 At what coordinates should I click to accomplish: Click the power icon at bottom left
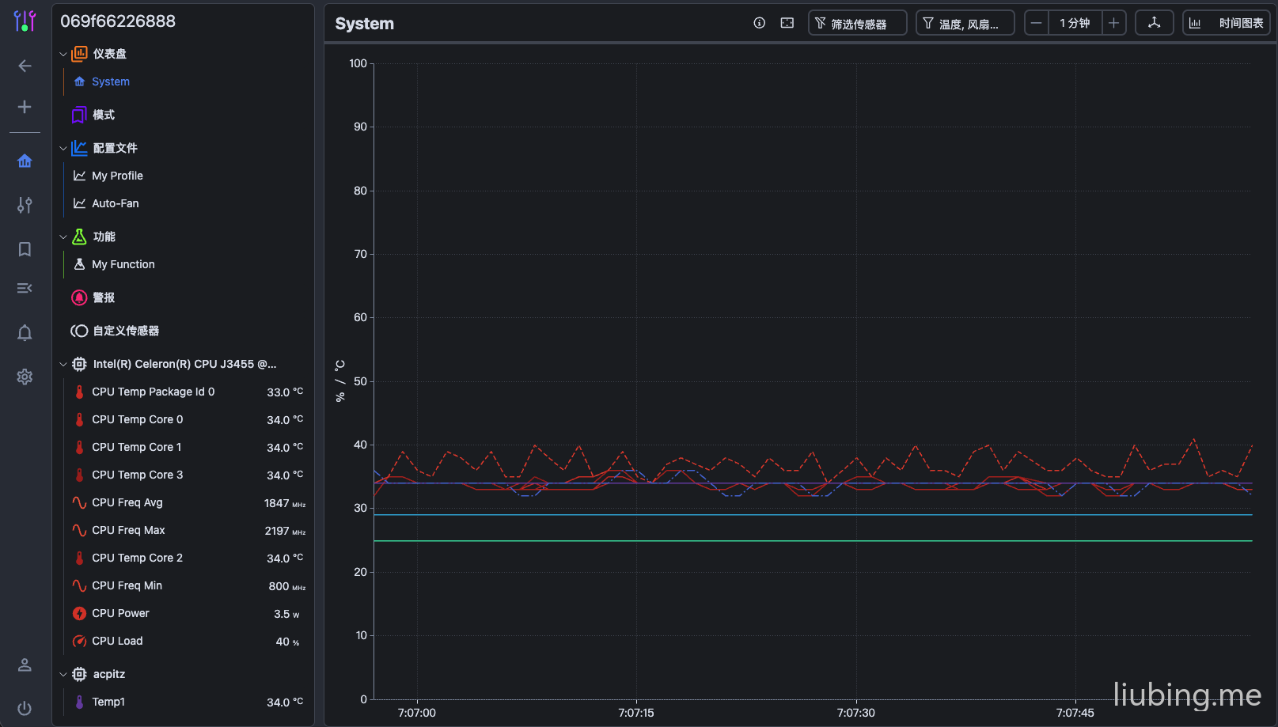(25, 708)
